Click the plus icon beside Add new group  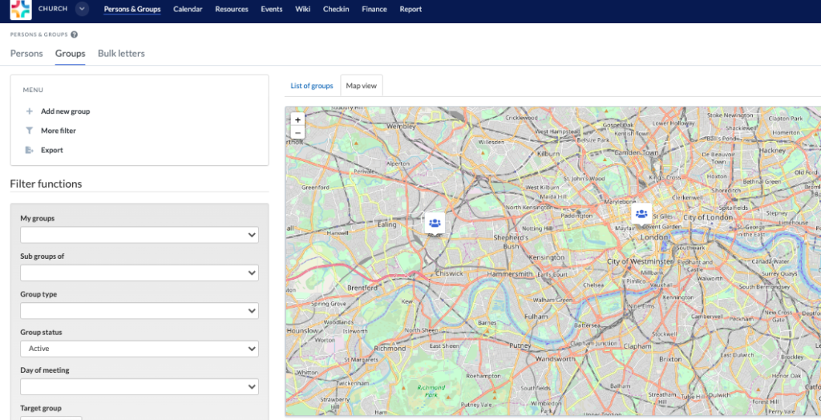[30, 111]
